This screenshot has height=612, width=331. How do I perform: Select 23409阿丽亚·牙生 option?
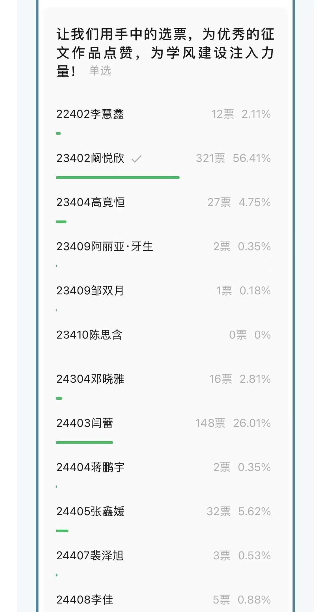click(x=104, y=247)
